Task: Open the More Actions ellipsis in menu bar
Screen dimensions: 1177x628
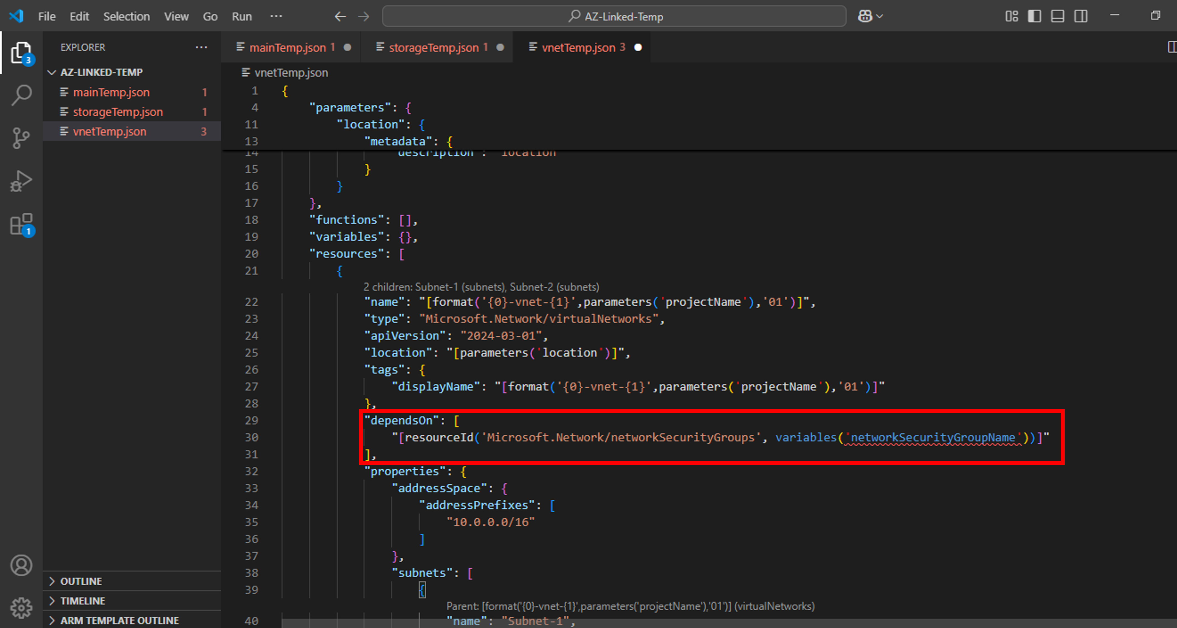Action: [x=276, y=16]
